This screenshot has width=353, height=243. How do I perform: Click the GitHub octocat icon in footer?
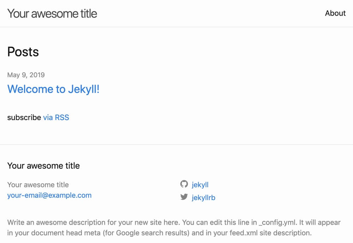184,184
